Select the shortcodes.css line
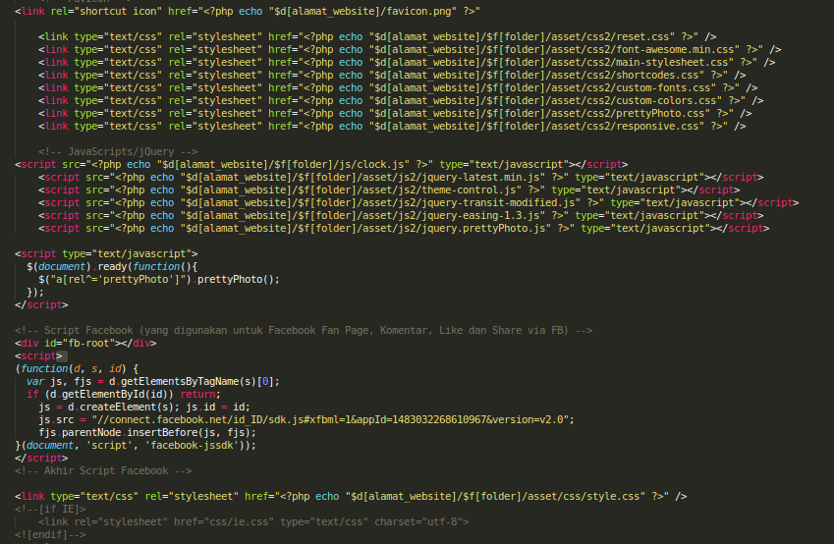 pos(392,75)
